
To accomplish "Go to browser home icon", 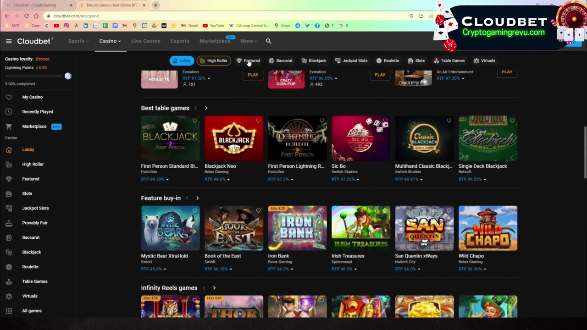I will 36,16.
